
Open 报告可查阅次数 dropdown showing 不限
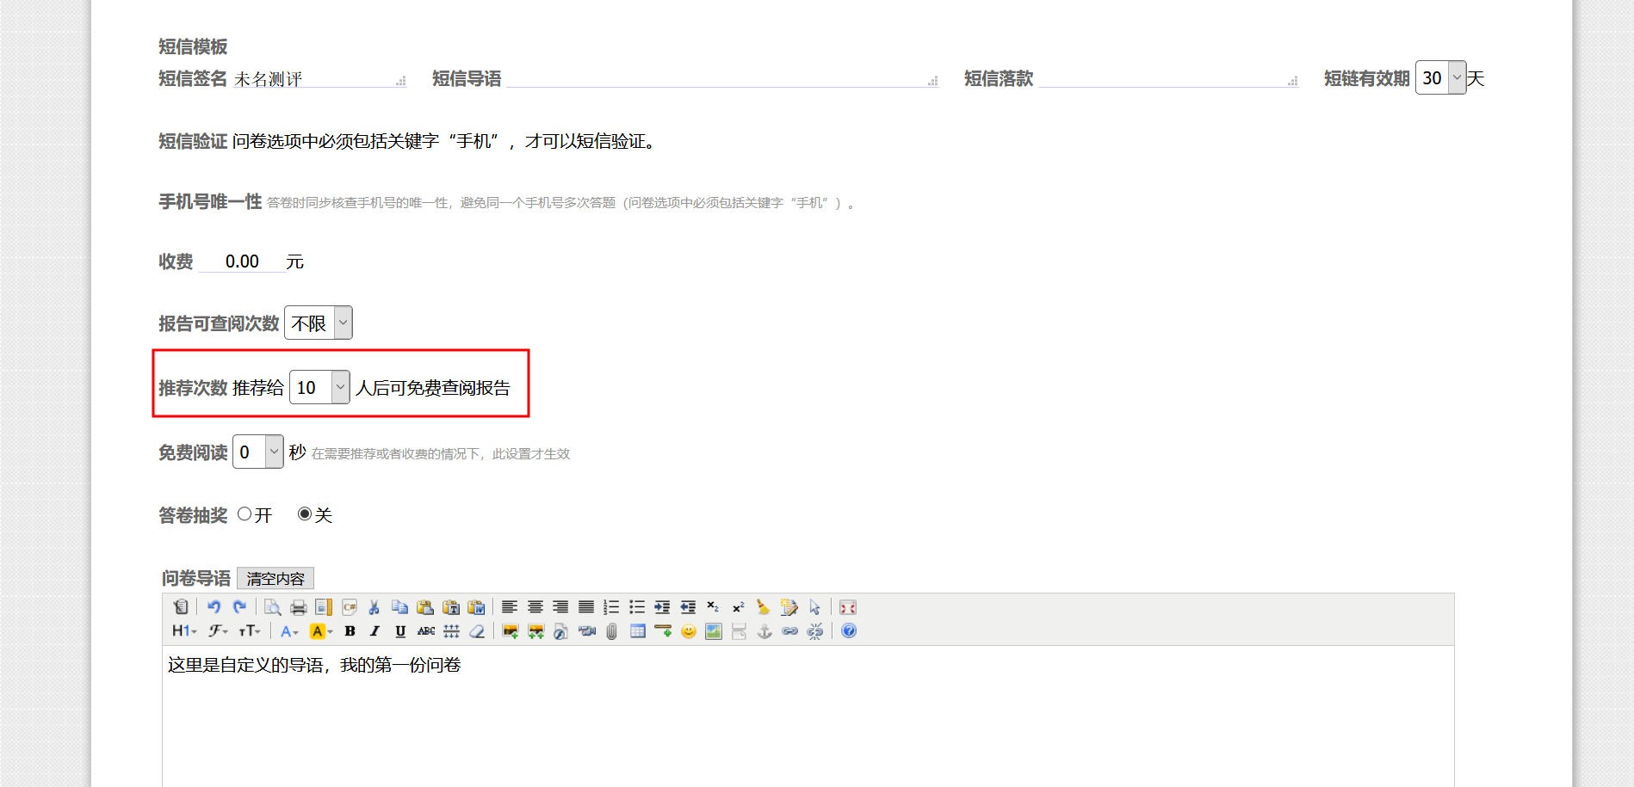(x=318, y=323)
